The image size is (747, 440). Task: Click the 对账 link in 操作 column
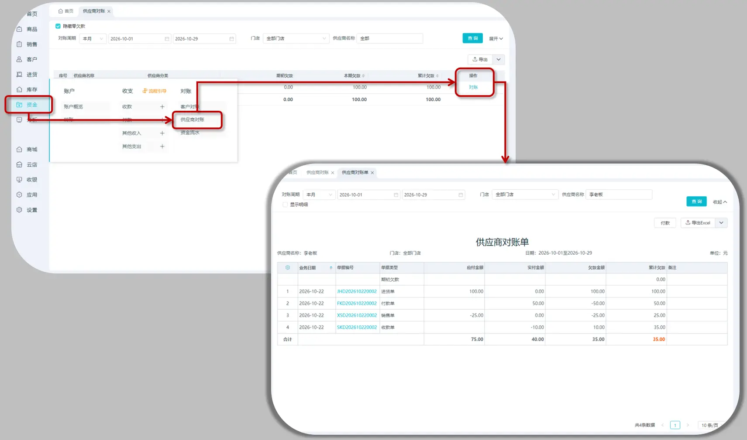pos(473,87)
